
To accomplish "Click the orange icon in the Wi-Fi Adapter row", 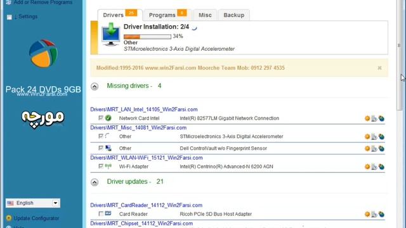I will [x=367, y=167].
